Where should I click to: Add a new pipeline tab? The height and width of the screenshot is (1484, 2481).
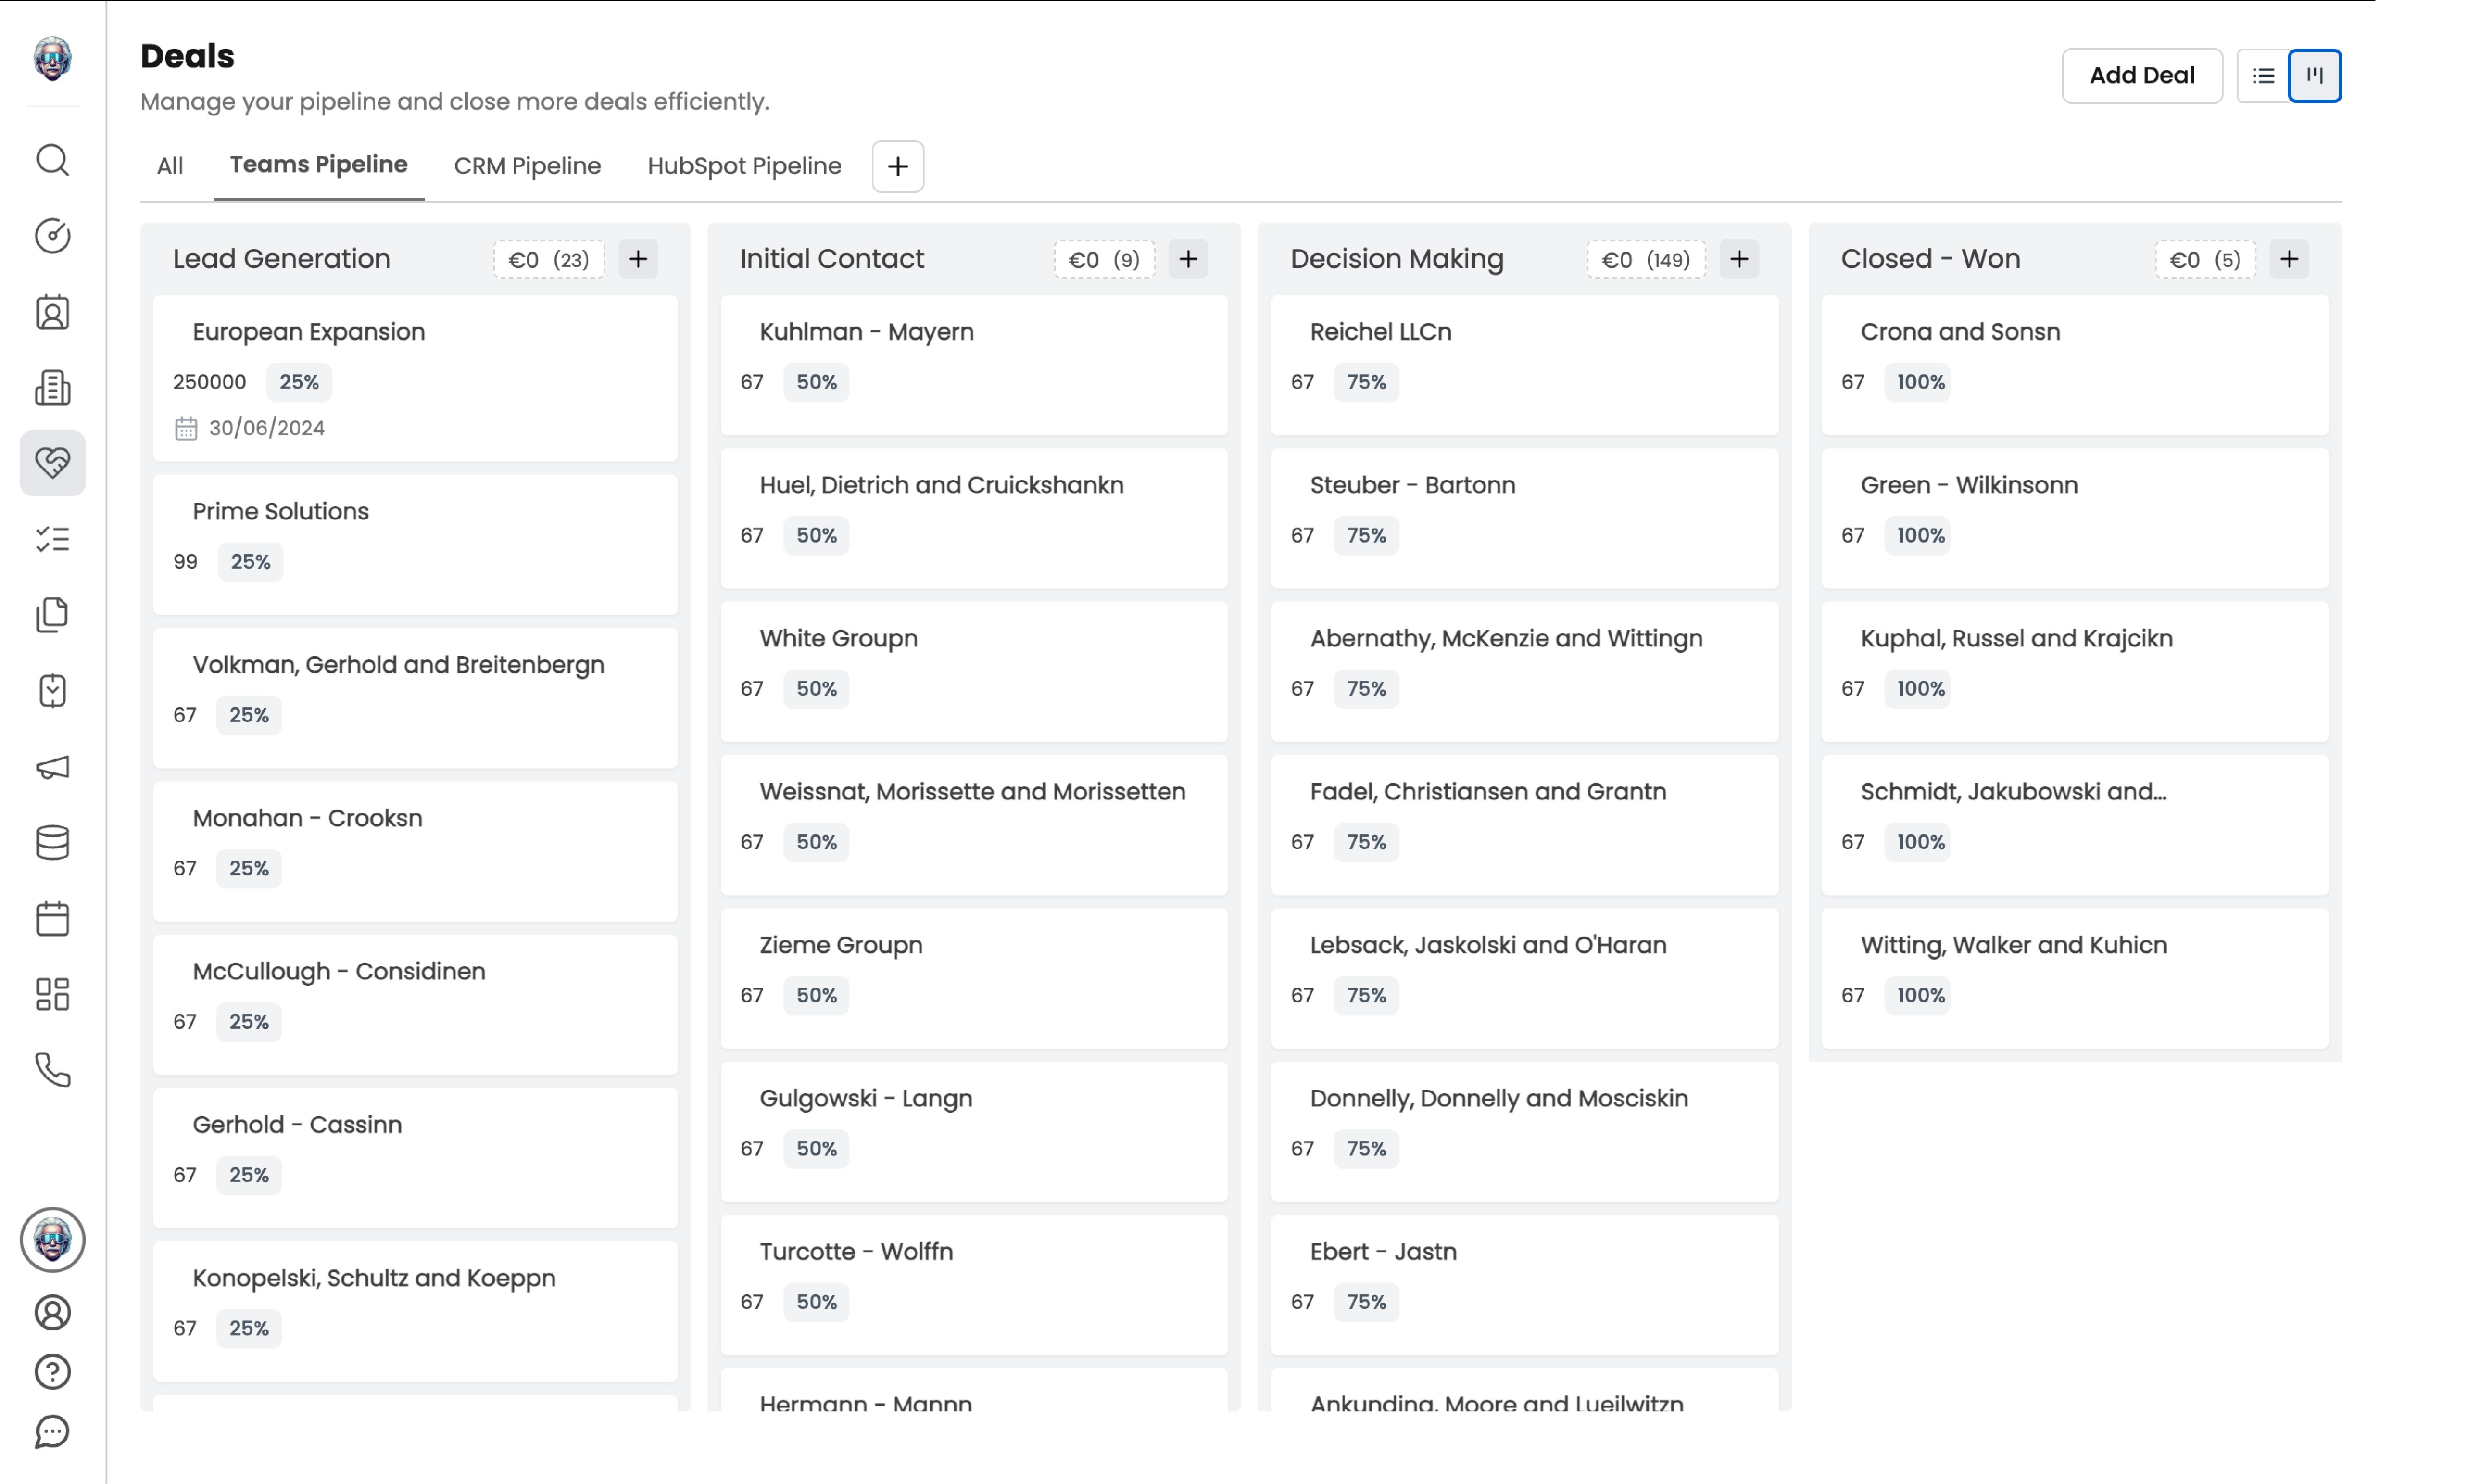click(x=897, y=166)
